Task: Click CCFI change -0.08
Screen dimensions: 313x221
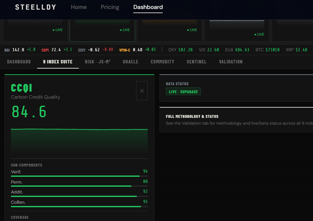Action: point(108,50)
